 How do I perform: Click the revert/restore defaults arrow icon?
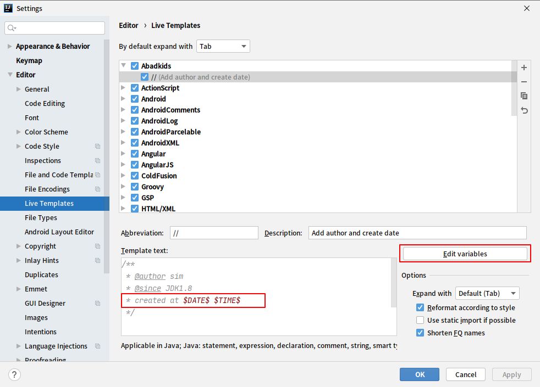click(x=524, y=110)
